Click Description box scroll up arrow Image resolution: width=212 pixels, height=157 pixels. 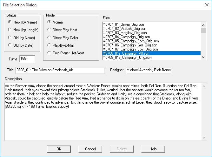[204, 86]
